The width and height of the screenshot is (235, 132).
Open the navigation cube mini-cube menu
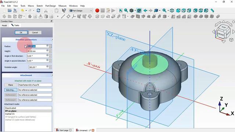[x=231, y=40]
